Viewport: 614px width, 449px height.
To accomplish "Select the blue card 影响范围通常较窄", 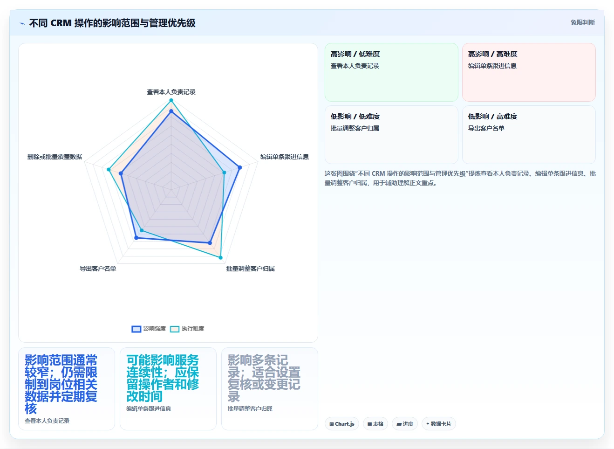I will (x=67, y=389).
